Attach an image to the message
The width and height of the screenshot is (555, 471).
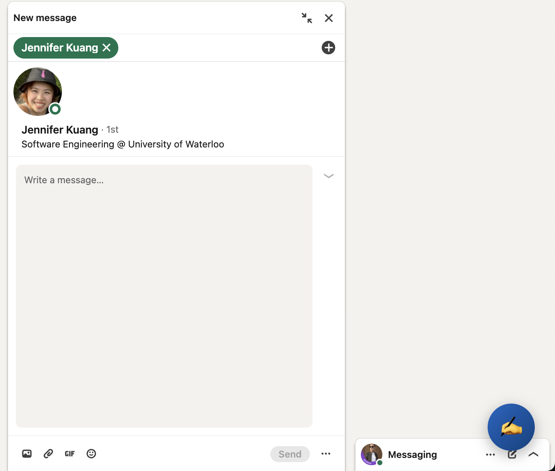click(27, 454)
